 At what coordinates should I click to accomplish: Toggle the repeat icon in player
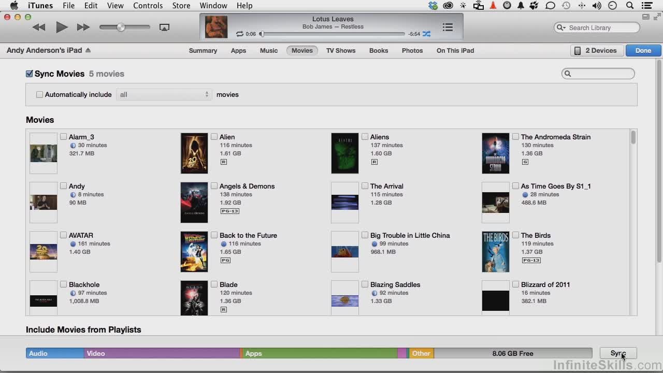click(x=239, y=34)
